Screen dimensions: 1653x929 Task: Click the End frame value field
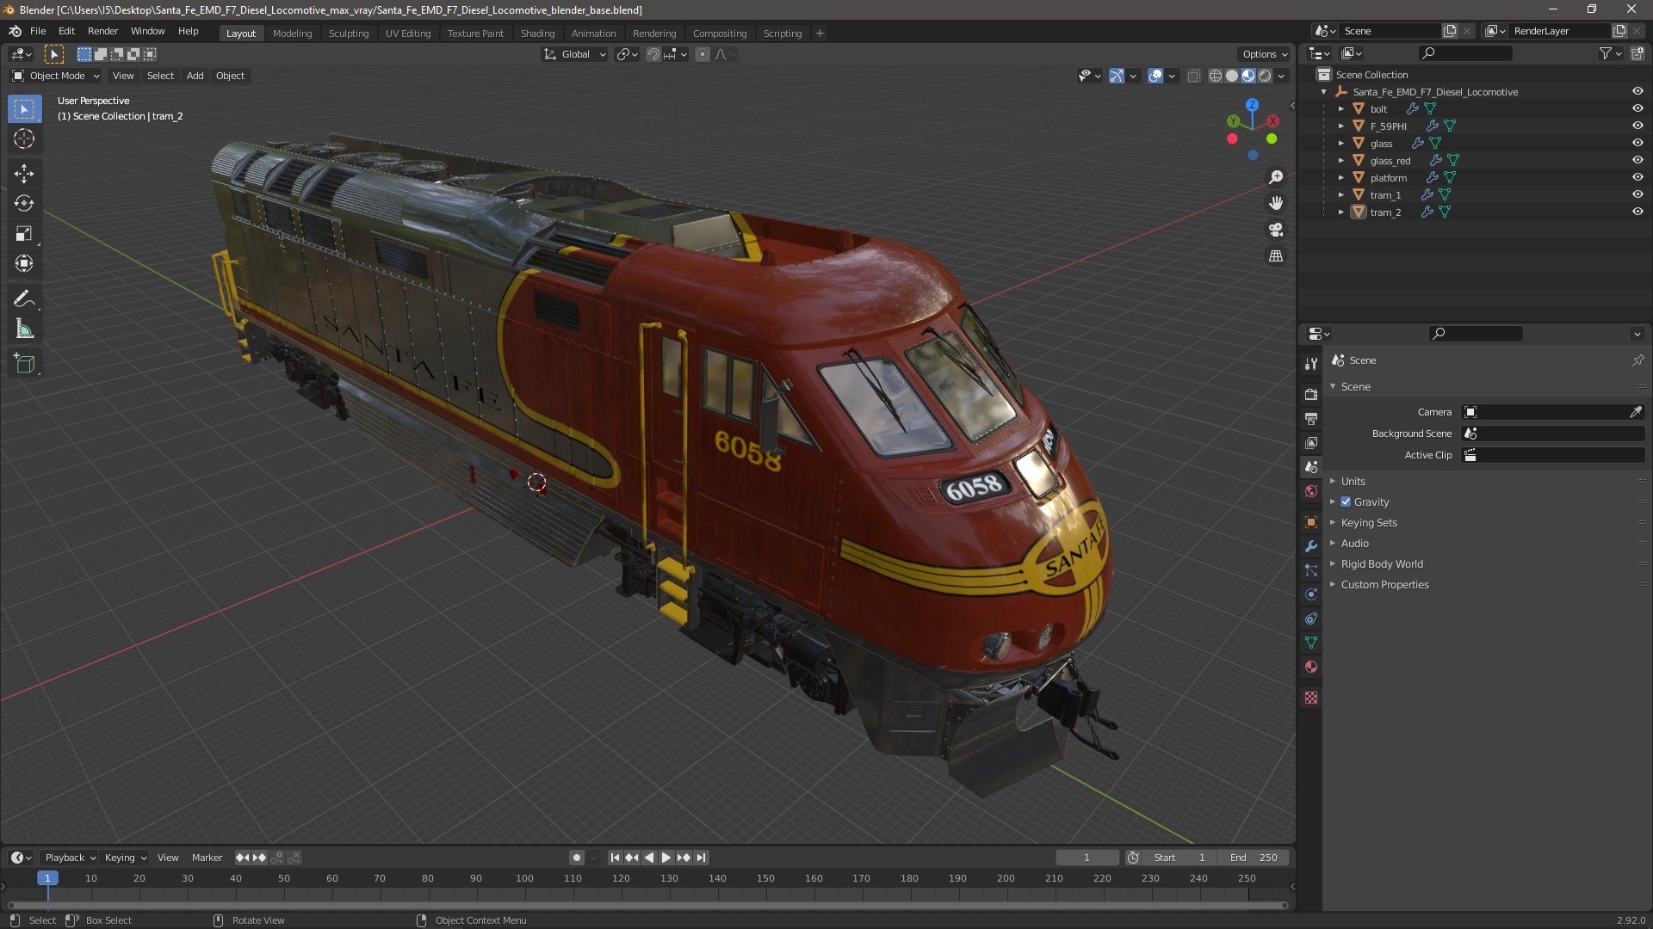[x=1254, y=858]
